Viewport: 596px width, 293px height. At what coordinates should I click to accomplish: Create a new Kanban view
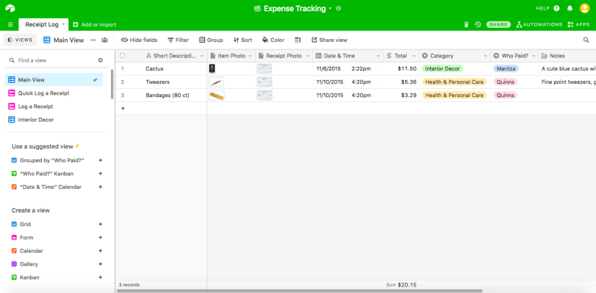(x=101, y=278)
